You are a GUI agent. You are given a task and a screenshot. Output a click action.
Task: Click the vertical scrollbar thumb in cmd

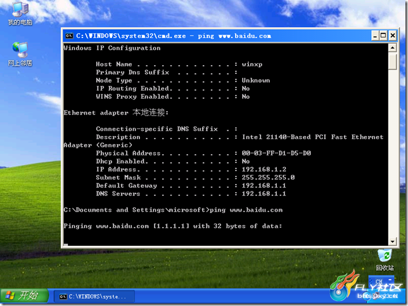point(392,61)
